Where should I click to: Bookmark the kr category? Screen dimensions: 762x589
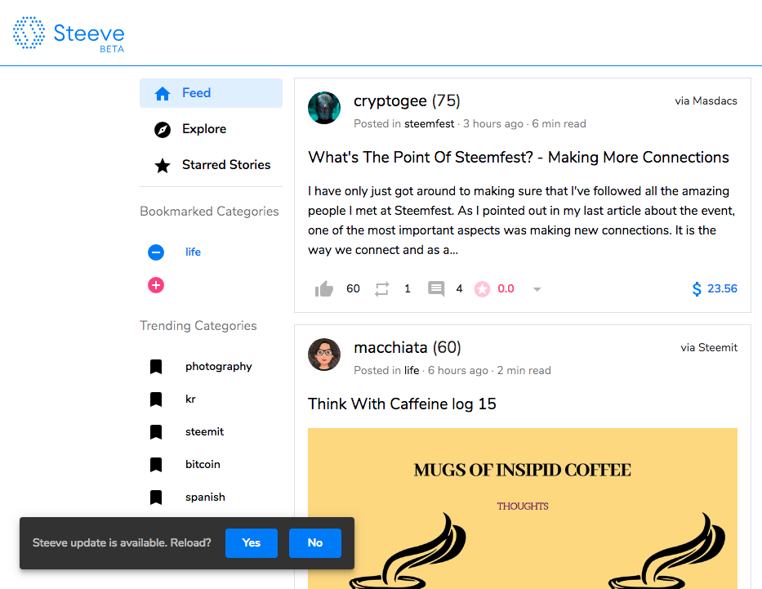(x=156, y=399)
